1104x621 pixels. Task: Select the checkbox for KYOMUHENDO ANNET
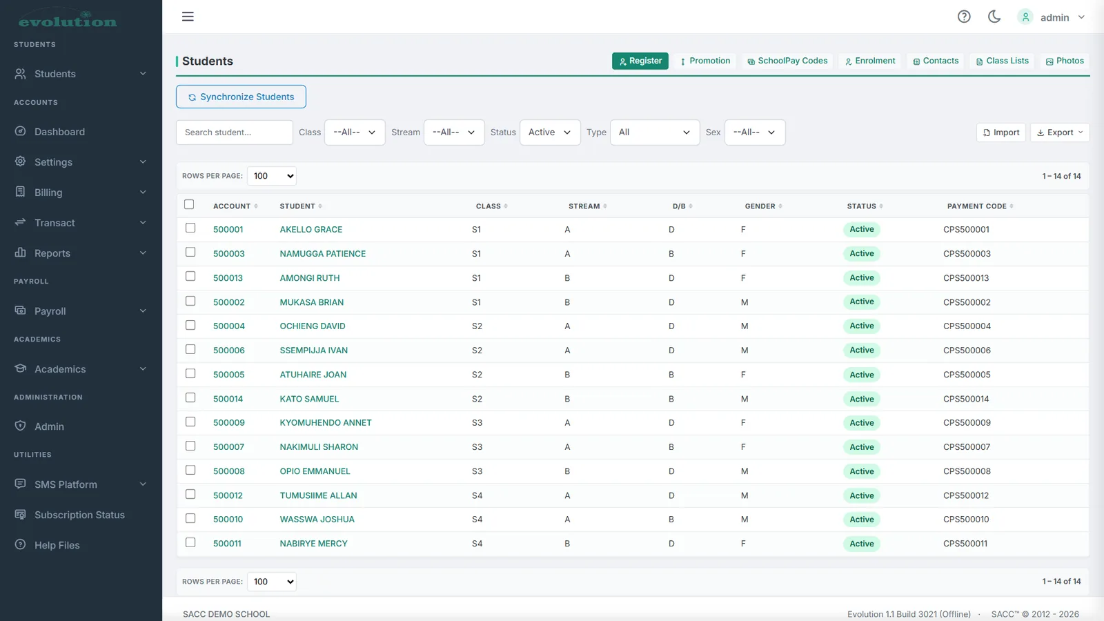(x=190, y=422)
